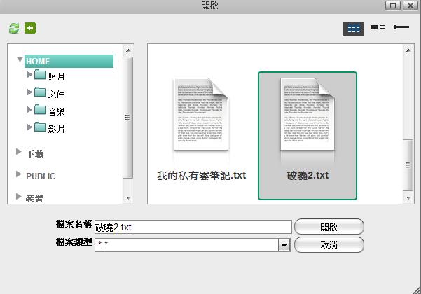Expand the 照片 folder arrow

[29, 74]
